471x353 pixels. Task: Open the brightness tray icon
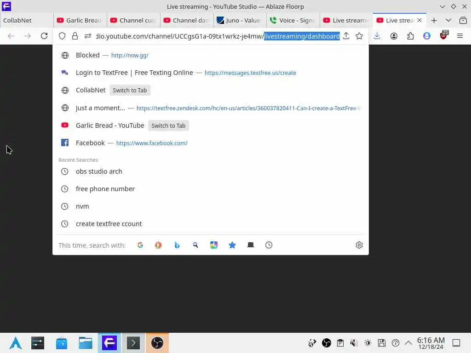[x=368, y=343]
